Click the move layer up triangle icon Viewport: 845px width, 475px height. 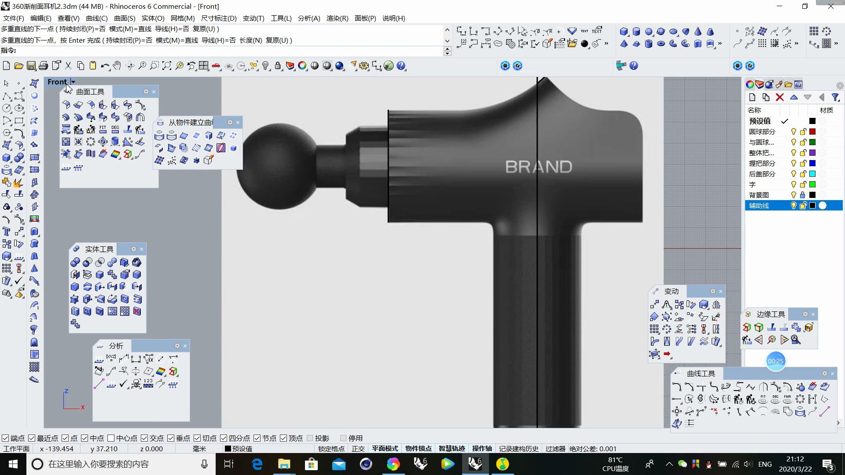[x=794, y=97]
